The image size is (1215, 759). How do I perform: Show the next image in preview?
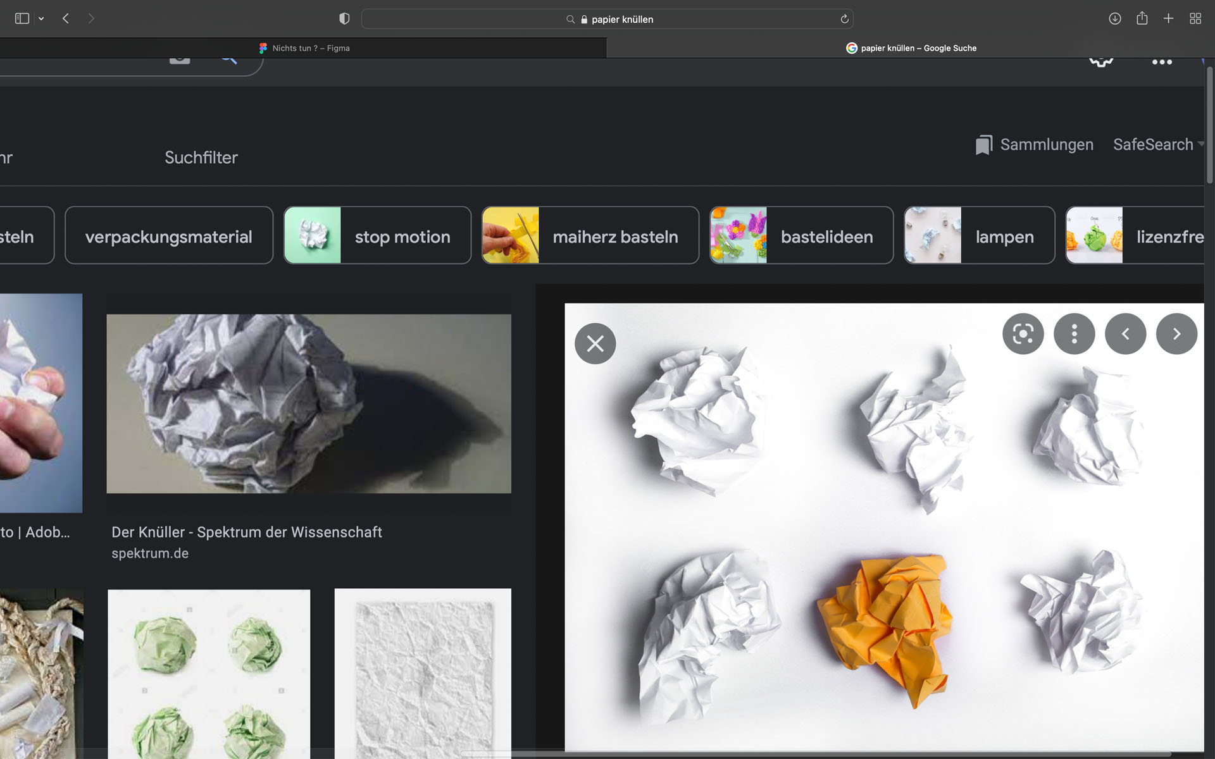1176,334
